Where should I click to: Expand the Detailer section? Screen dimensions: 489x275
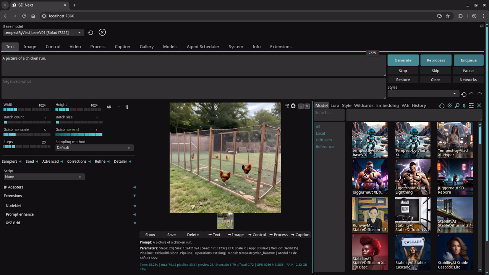click(x=122, y=162)
